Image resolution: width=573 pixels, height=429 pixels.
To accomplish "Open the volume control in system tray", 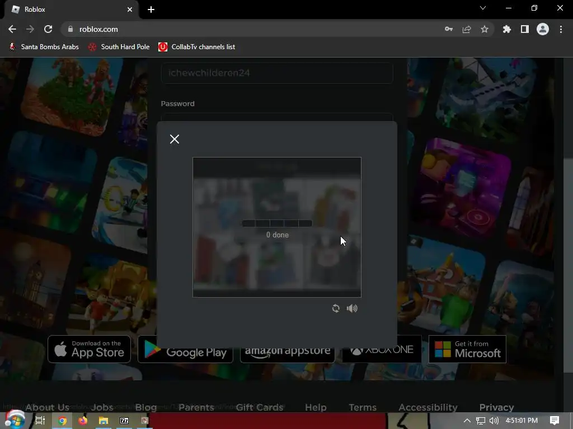I will point(494,421).
